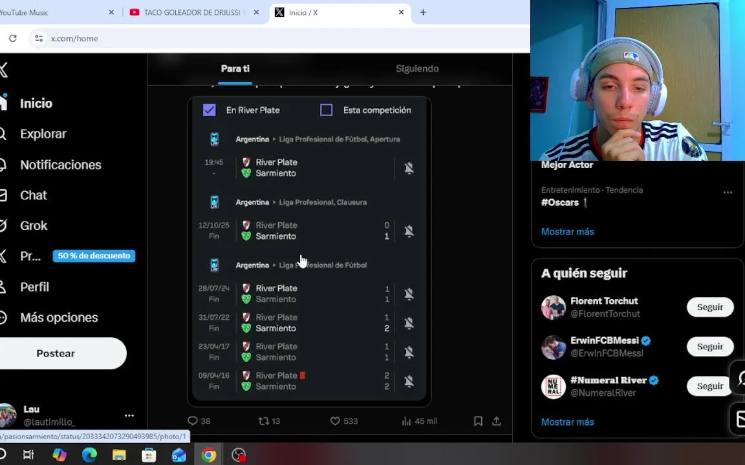Image resolution: width=745 pixels, height=465 pixels.
Task: Open Outlook from the taskbar
Action: point(178,455)
